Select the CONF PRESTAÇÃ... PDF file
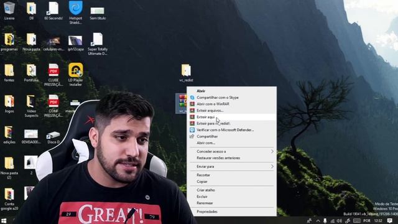The height and width of the screenshot is (224, 398). 53,106
